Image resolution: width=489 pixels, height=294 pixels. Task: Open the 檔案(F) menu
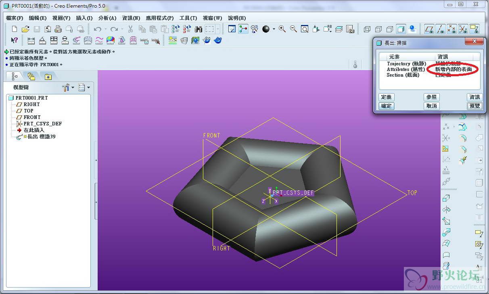coord(15,18)
